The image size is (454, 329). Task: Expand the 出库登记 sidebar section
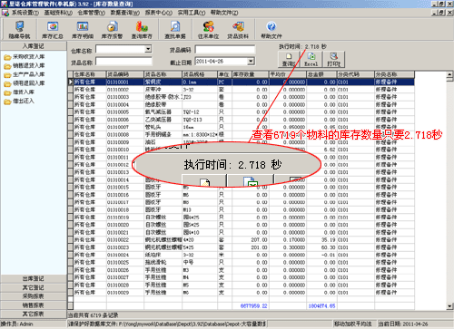pos(34,278)
